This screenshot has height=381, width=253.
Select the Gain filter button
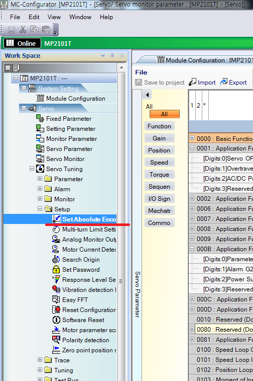pyautogui.click(x=160, y=138)
